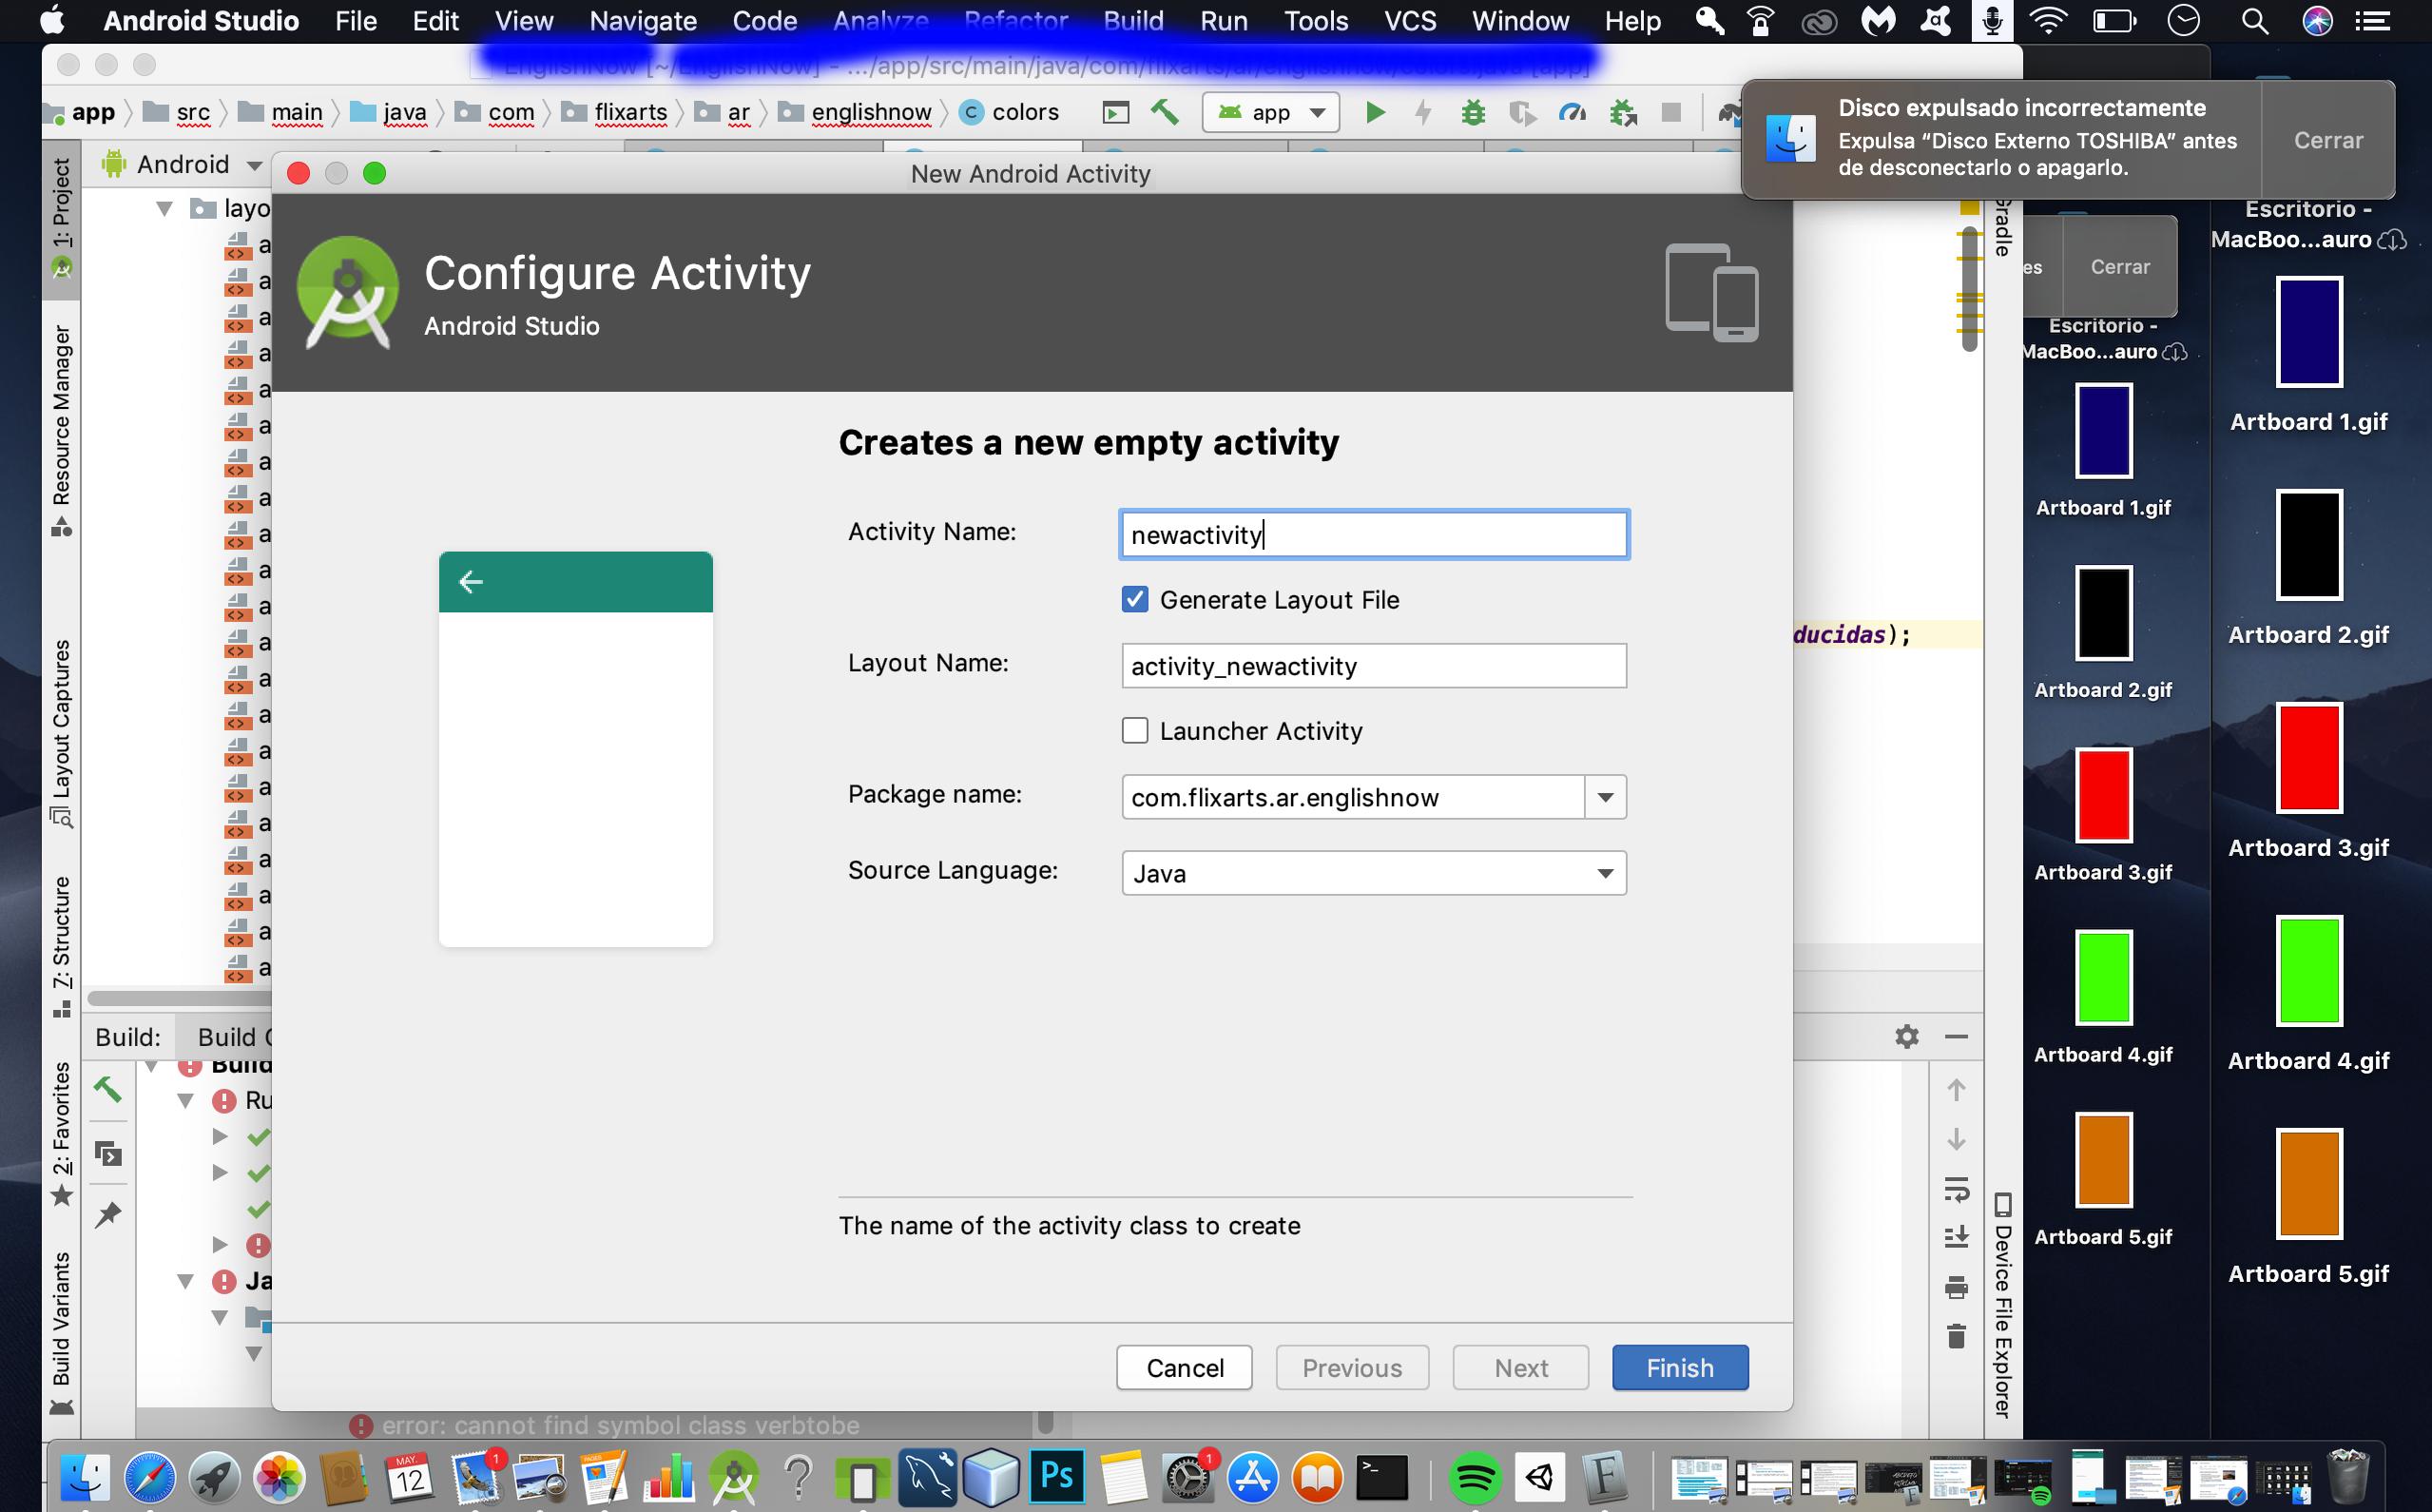Run the app with the green play button
This screenshot has height=1512, width=2432.
(1377, 112)
